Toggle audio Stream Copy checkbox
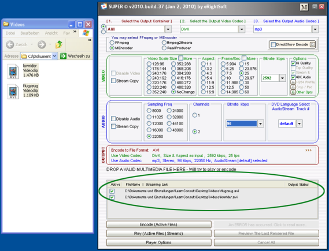Image resolution: width=329 pixels, height=251 pixels. [113, 126]
